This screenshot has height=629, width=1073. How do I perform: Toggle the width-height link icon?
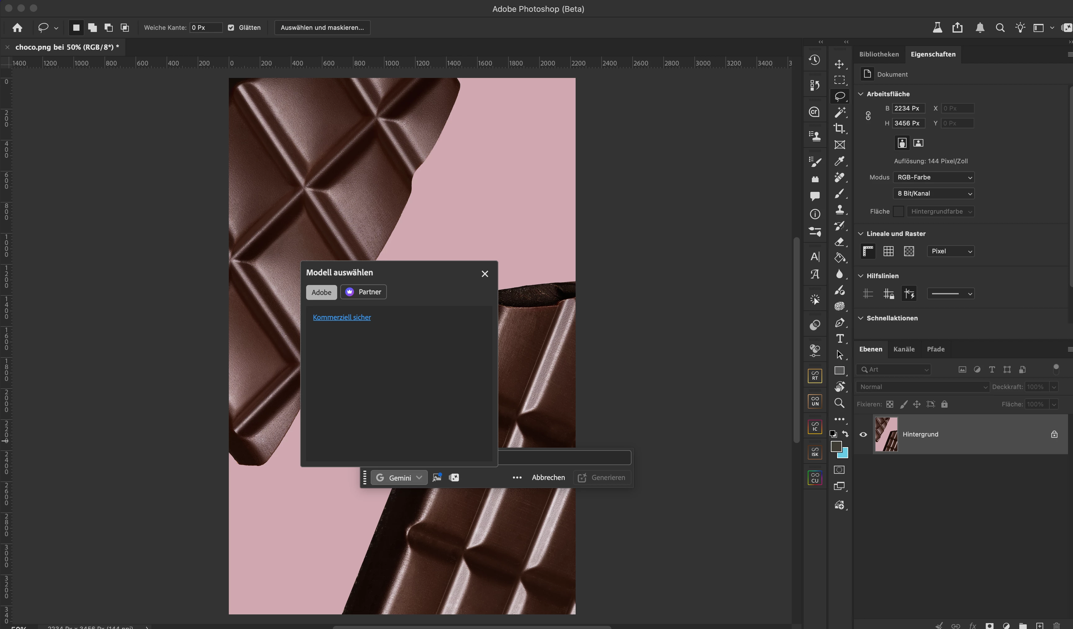coord(868,116)
